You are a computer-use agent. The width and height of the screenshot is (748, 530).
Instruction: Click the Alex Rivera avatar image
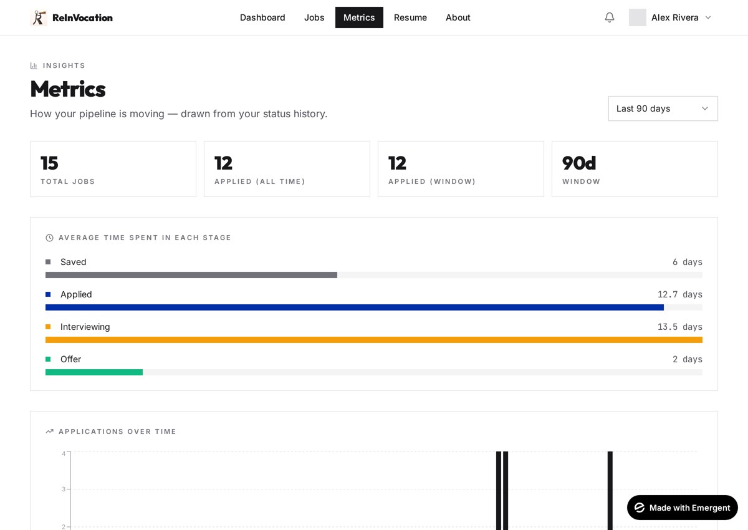pos(638,17)
